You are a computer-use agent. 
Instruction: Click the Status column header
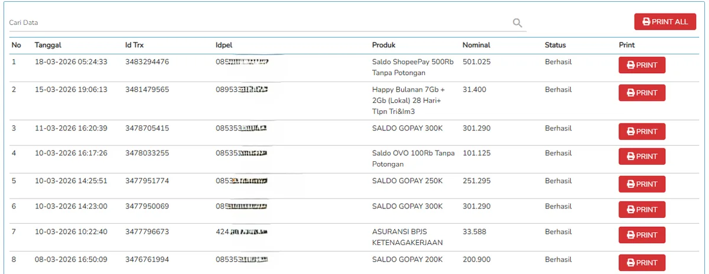tap(555, 45)
